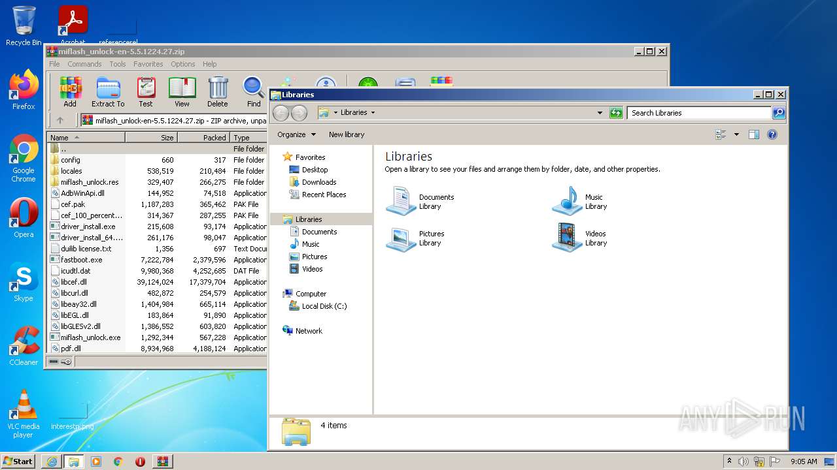Click Explorer refresh button
This screenshot has width=837, height=470.
pos(615,113)
